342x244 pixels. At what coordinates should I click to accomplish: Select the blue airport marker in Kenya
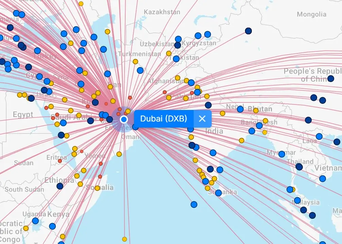pyautogui.click(x=52, y=226)
